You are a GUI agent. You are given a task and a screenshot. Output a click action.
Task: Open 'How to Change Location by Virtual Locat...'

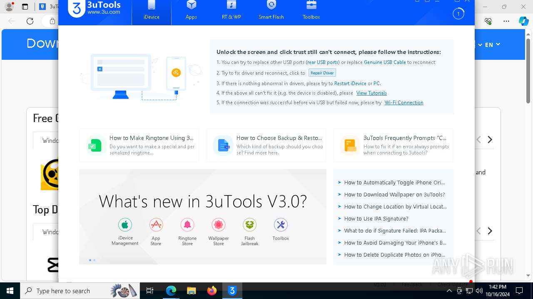(395, 206)
